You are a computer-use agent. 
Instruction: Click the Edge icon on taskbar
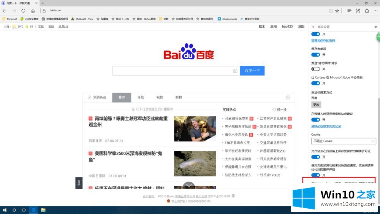click(34, 210)
